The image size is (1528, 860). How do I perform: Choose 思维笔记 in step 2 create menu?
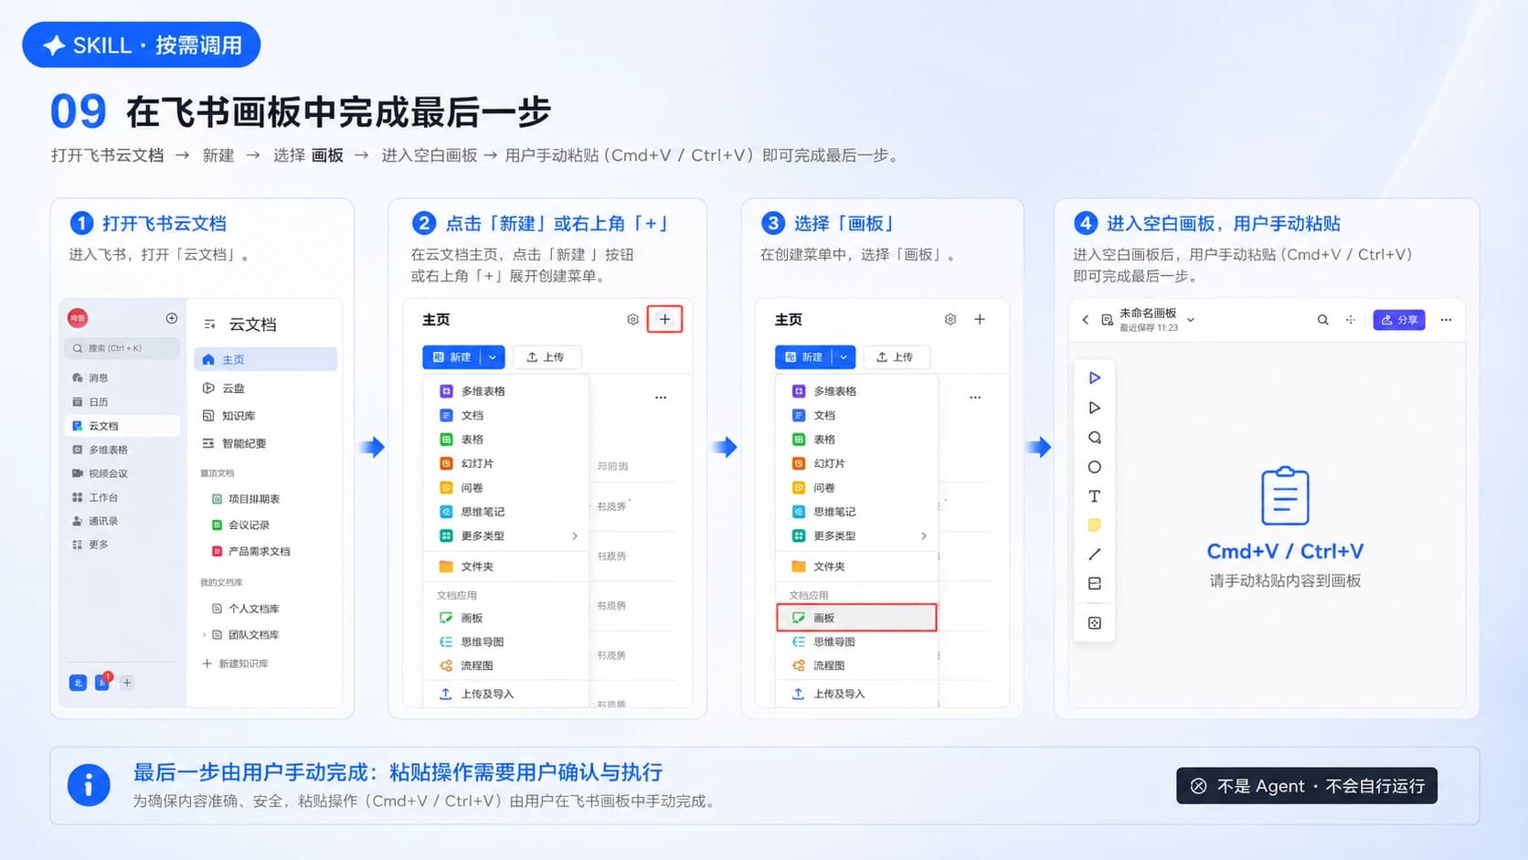(505, 512)
